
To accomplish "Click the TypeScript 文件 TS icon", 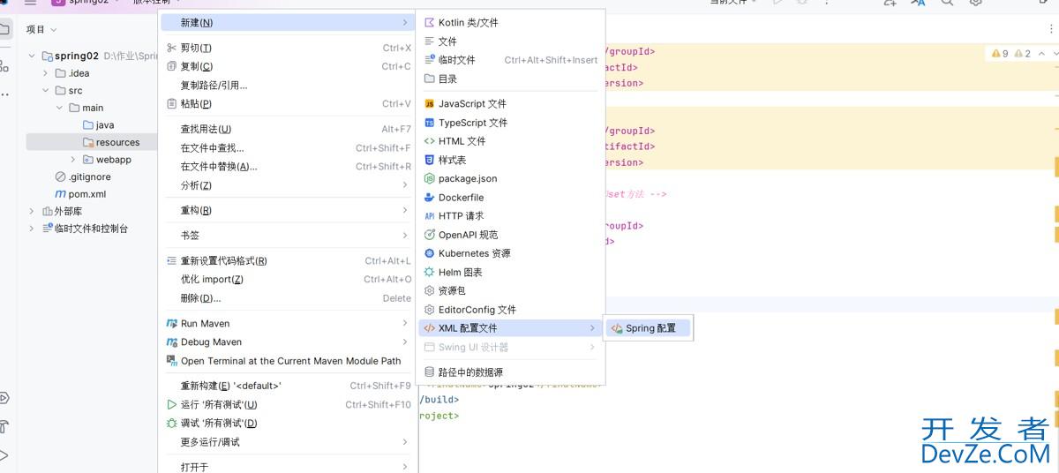I will pyautogui.click(x=430, y=123).
